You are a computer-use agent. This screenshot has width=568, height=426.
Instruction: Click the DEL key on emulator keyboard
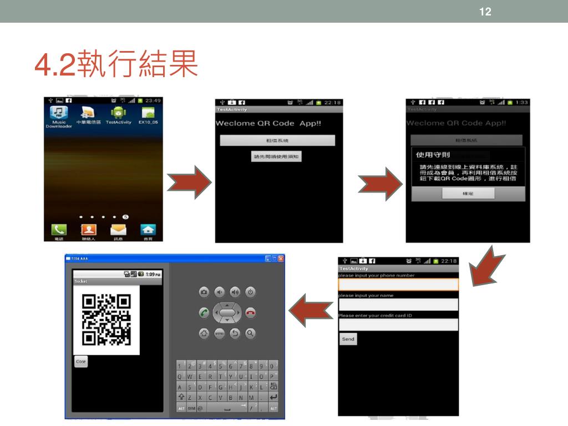(273, 386)
